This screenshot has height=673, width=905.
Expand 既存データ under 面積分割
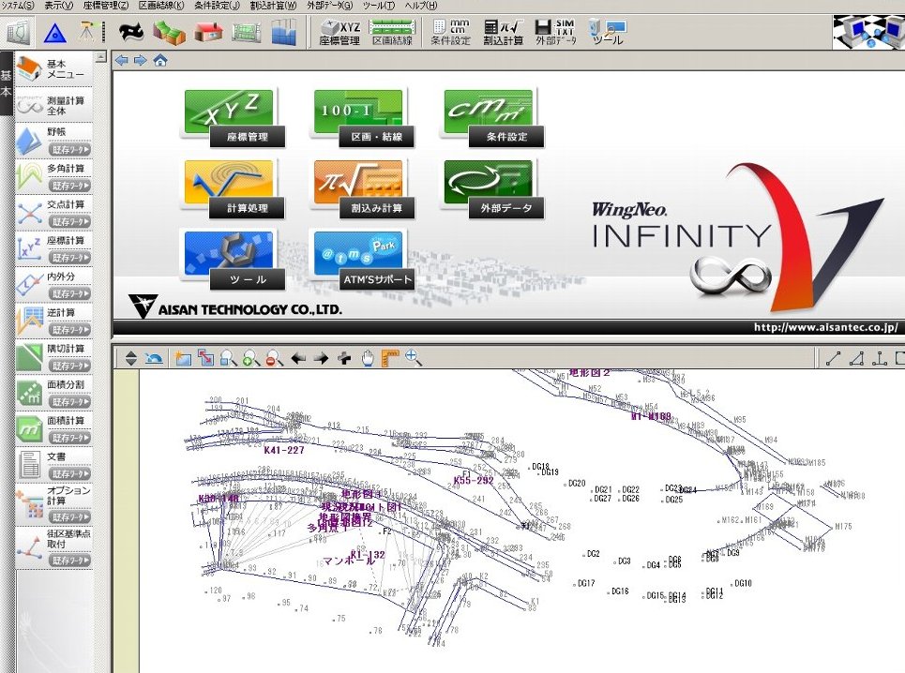[70, 402]
